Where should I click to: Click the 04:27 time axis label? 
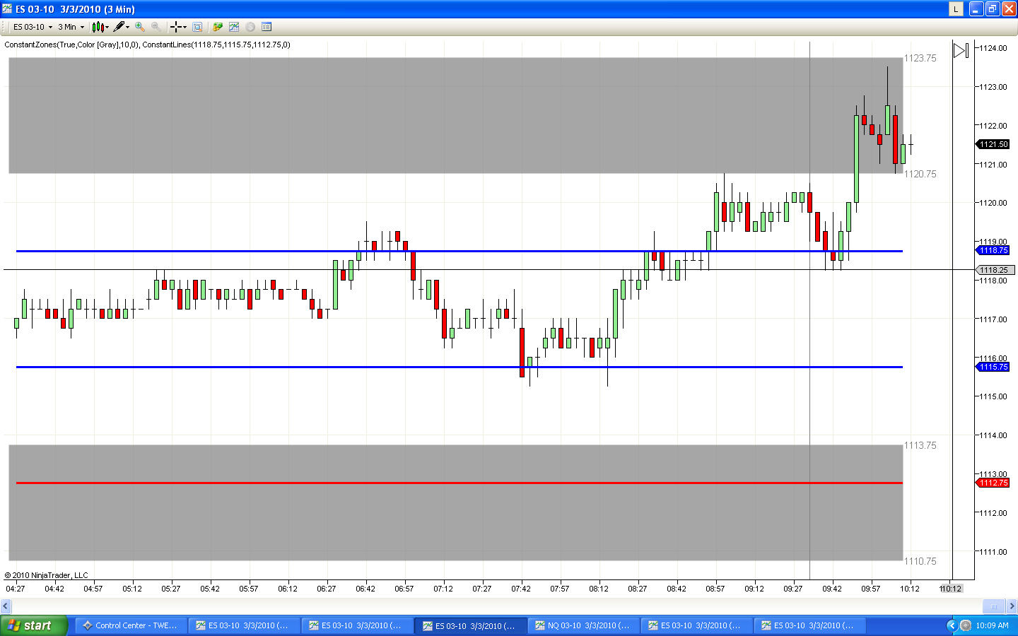[x=16, y=589]
